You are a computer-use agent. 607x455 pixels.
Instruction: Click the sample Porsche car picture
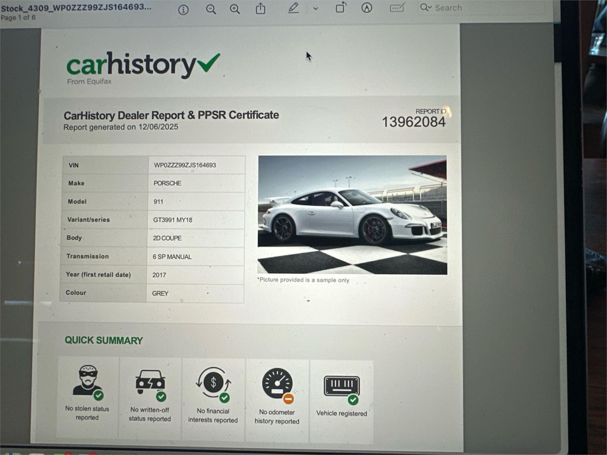(x=352, y=215)
